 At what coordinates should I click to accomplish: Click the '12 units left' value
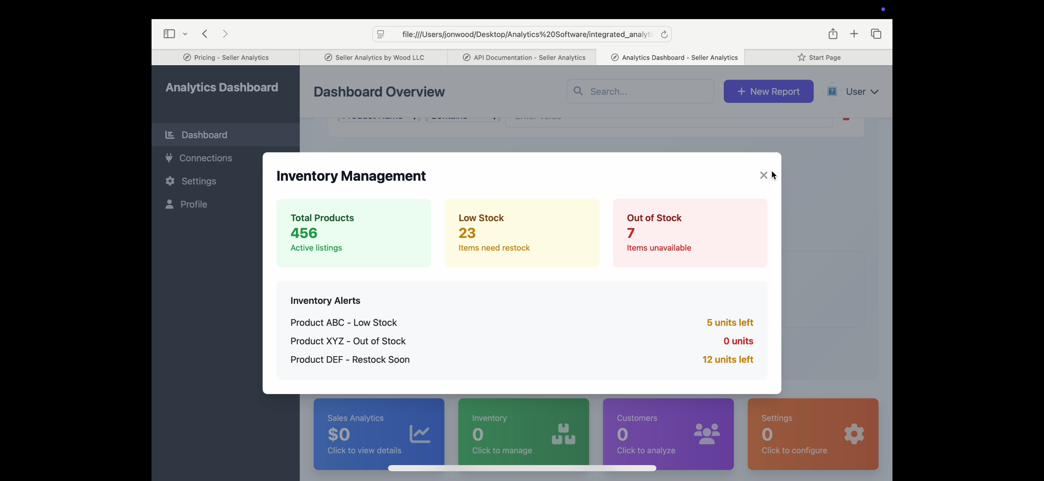728,359
